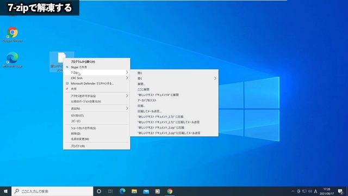Choose ショートカットの作成(S)
This screenshot has width=348, height=196.
(x=97, y=128)
